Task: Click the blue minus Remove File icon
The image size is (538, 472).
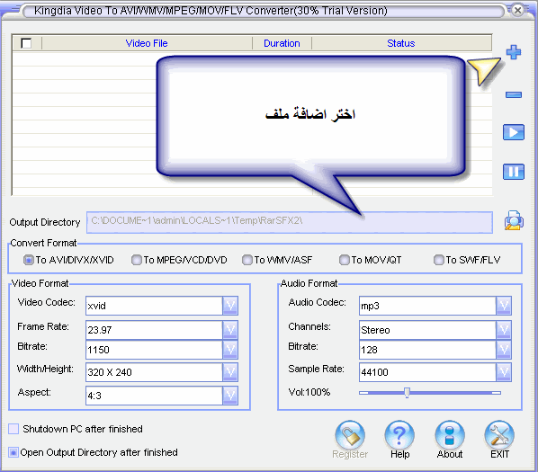Action: point(514,94)
